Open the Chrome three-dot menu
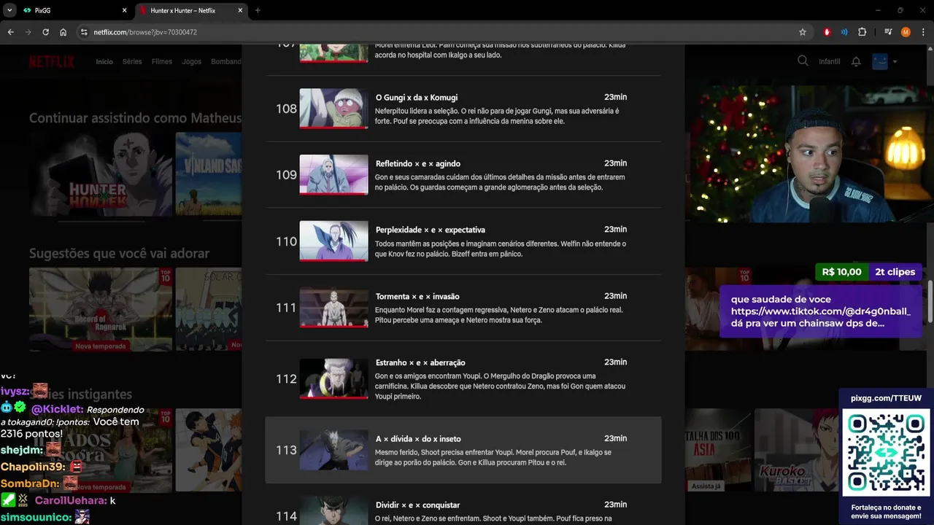Image resolution: width=934 pixels, height=525 pixels. point(923,32)
